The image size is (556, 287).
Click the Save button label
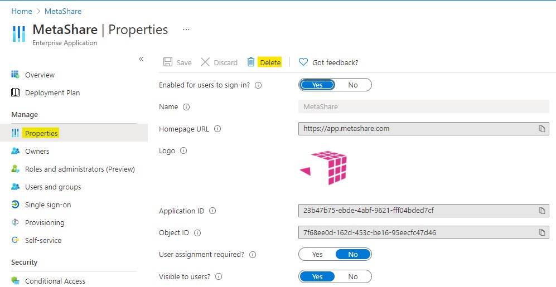click(184, 63)
